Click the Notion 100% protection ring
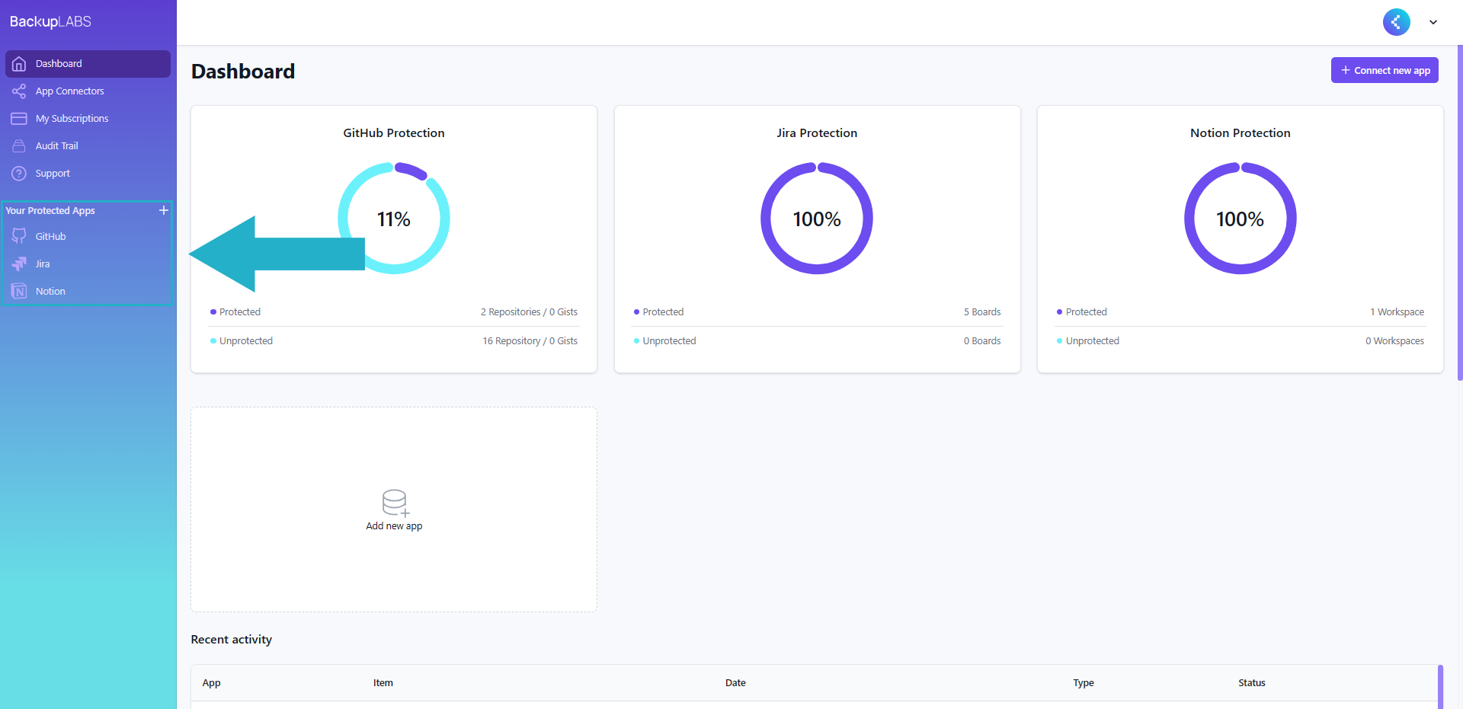 point(1241,219)
